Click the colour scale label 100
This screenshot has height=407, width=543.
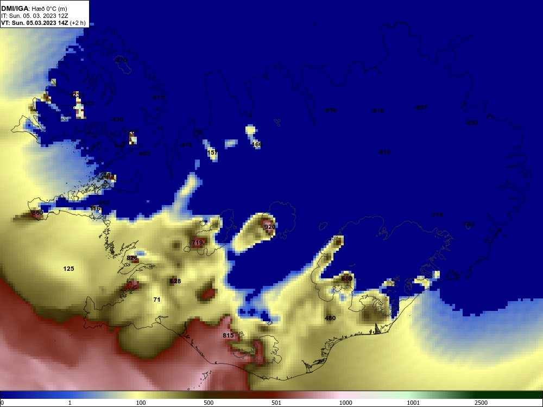click(141, 403)
